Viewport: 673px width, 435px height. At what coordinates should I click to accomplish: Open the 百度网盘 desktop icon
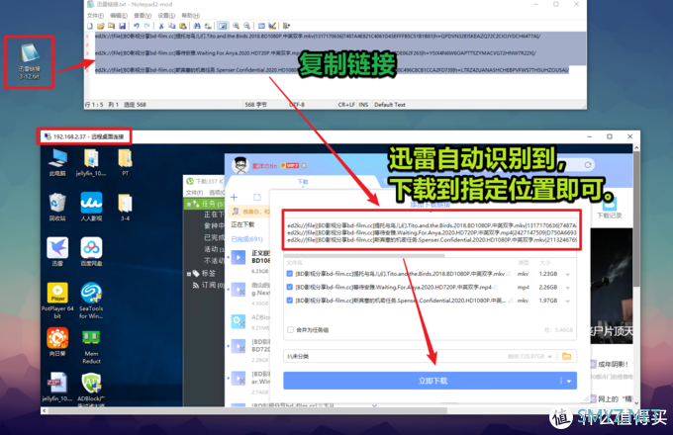(91, 252)
